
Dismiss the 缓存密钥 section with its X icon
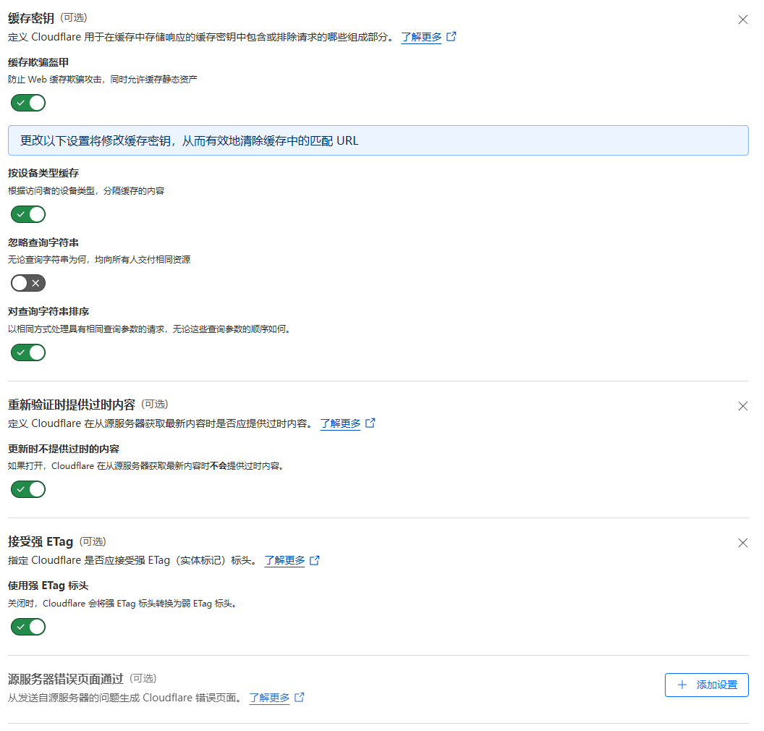742,20
